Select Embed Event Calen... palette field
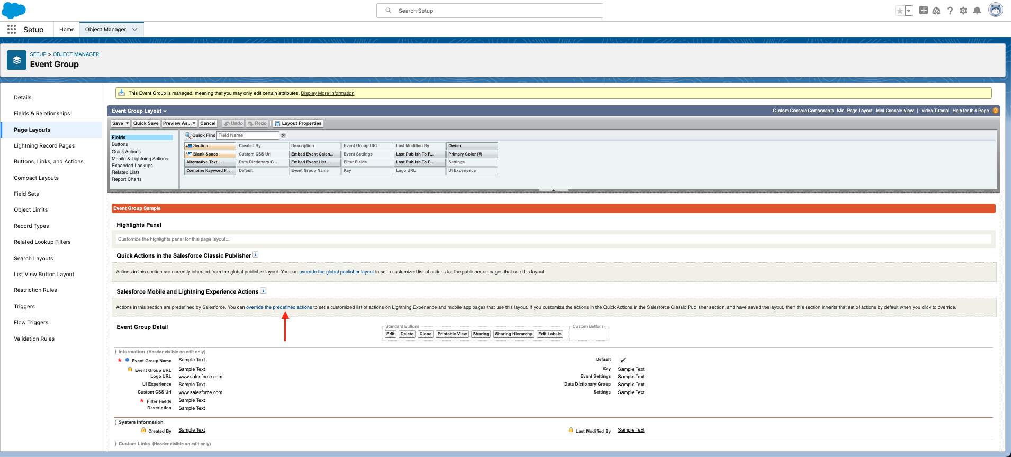This screenshot has height=457, width=1011. tap(314, 154)
